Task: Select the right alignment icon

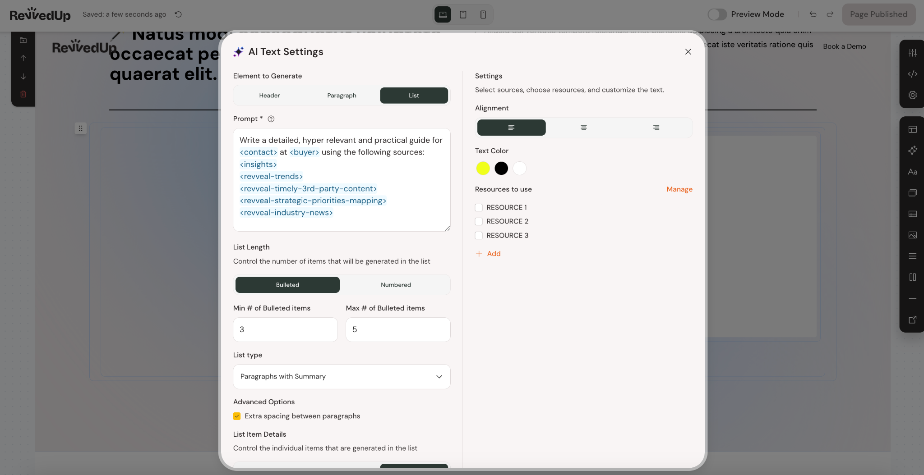Action: point(656,128)
